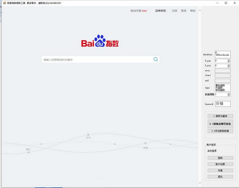
Task: Click the magnifier search icon in Baidu Index
Action: tap(156, 59)
